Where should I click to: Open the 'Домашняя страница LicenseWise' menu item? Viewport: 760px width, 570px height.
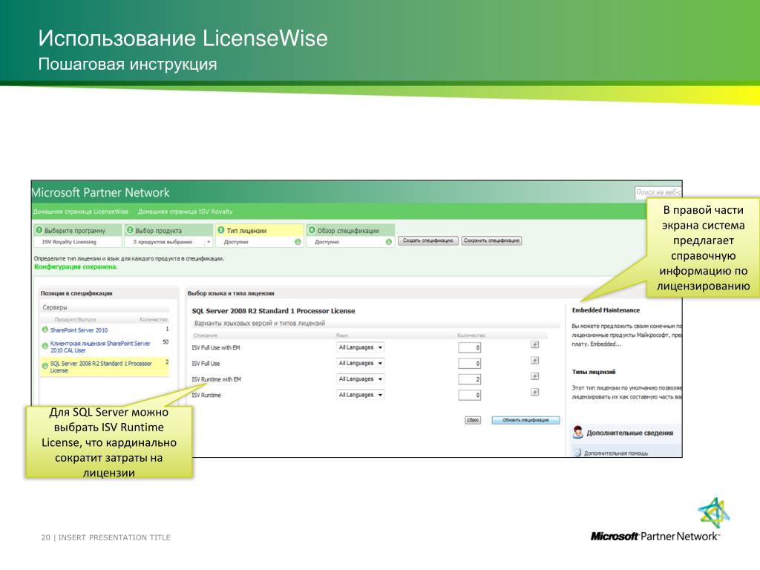pyautogui.click(x=81, y=212)
